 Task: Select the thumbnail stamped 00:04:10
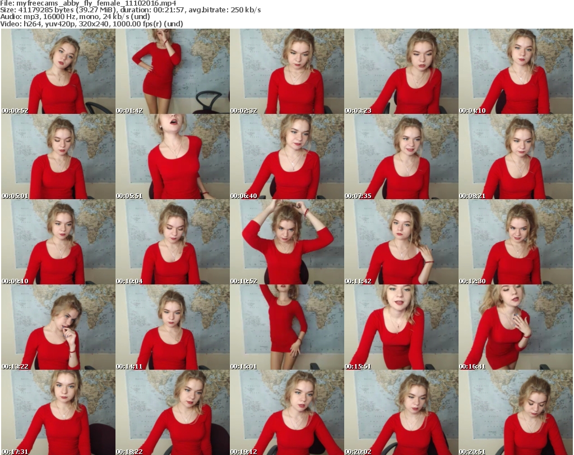[x=516, y=71]
